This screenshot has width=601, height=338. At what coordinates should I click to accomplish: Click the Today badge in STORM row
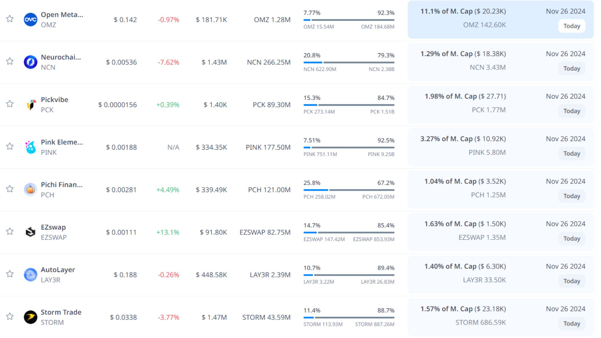(572, 324)
